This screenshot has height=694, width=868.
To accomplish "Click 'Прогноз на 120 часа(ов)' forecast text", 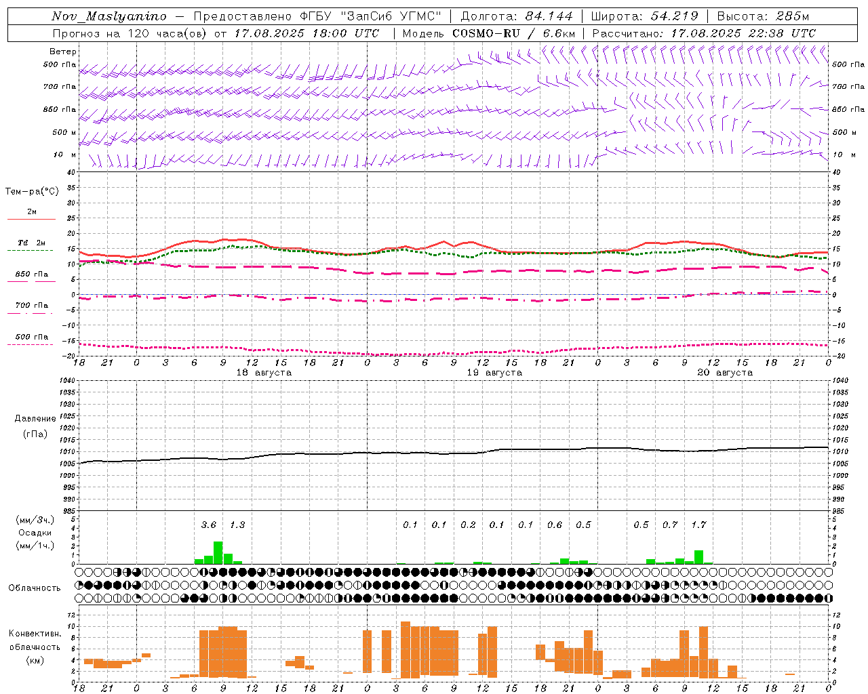I will coord(130,33).
